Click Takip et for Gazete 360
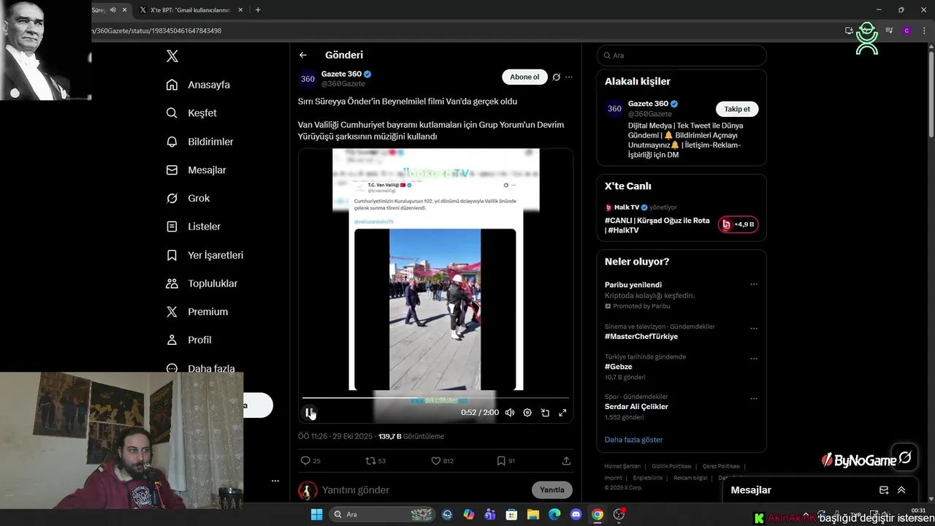 [x=737, y=109]
